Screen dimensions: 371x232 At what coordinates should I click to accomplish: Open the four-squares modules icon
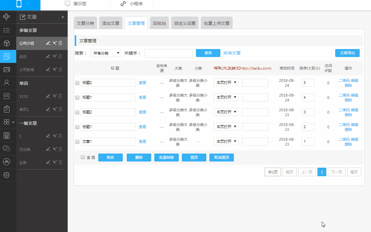pyautogui.click(x=6, y=122)
